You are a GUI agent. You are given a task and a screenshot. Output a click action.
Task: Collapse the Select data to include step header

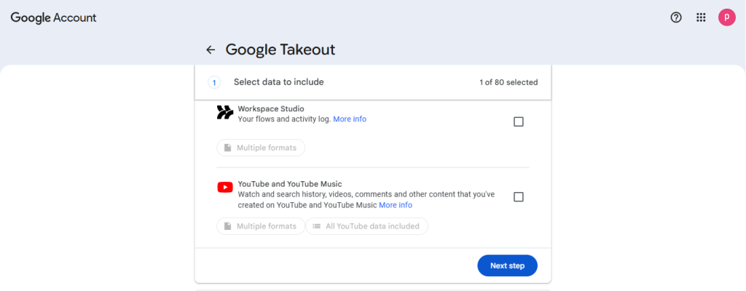pos(373,82)
